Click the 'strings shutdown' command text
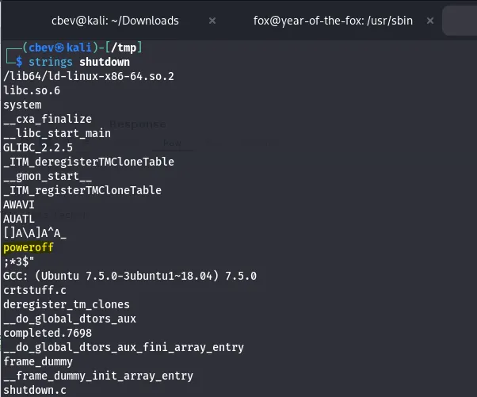This screenshot has height=397, width=477. click(x=79, y=62)
